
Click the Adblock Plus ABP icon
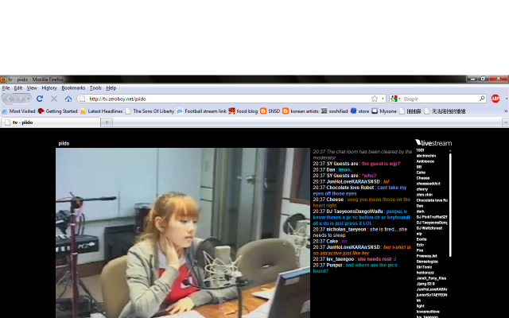(495, 99)
